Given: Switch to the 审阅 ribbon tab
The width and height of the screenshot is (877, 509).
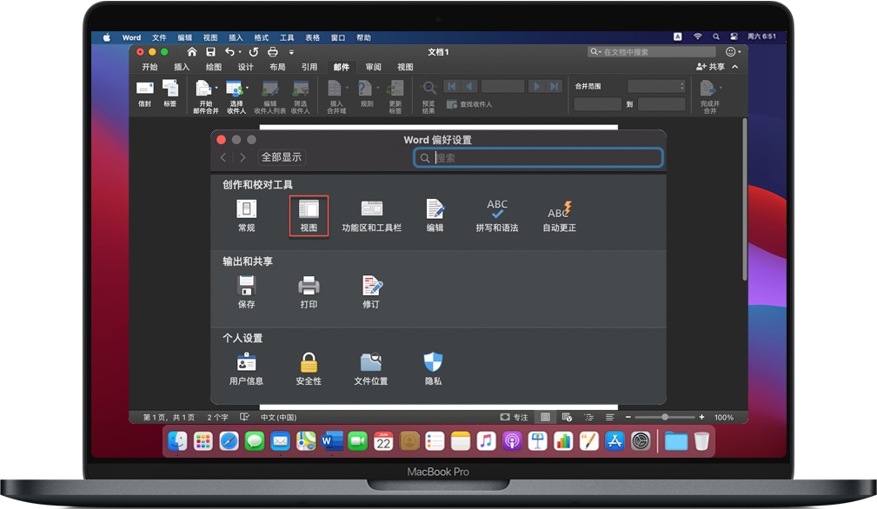Looking at the screenshot, I should [374, 66].
